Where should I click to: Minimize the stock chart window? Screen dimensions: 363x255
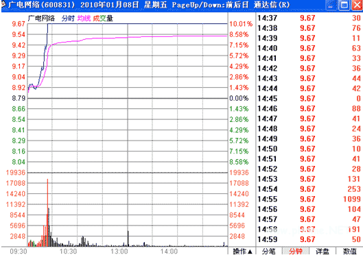click(x=331, y=5)
